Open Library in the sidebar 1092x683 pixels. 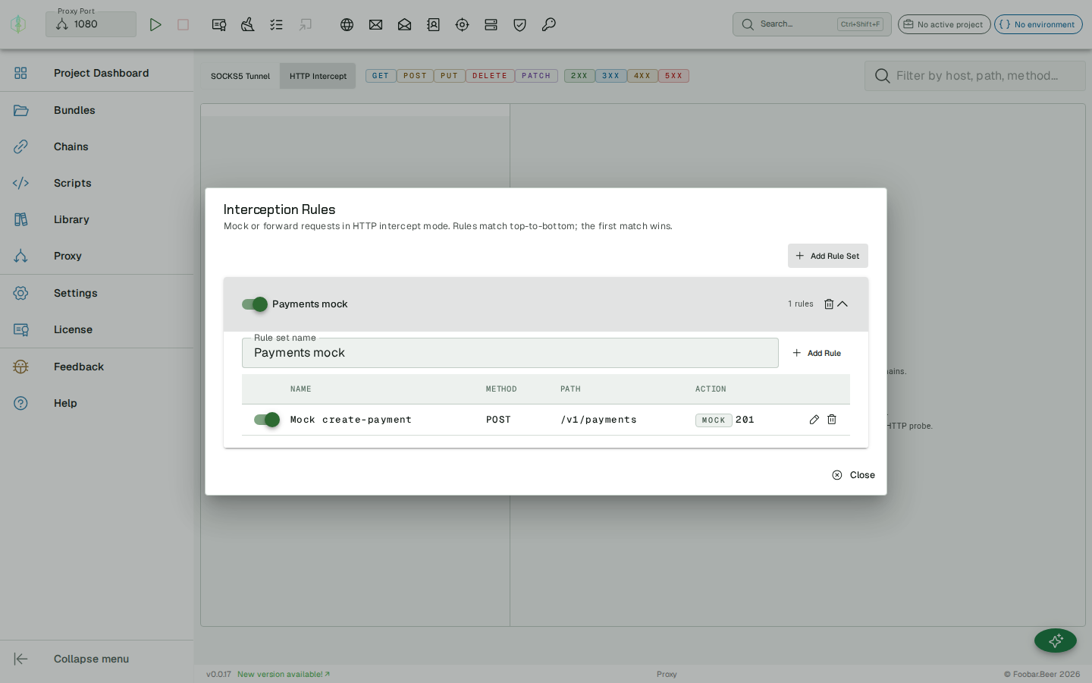97,219
